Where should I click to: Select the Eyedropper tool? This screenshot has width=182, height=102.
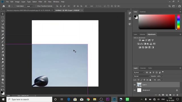coord(3,35)
